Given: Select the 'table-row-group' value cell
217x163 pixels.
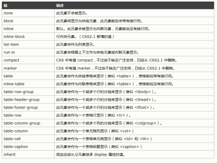Looking at the screenshot, I should 28,92.
